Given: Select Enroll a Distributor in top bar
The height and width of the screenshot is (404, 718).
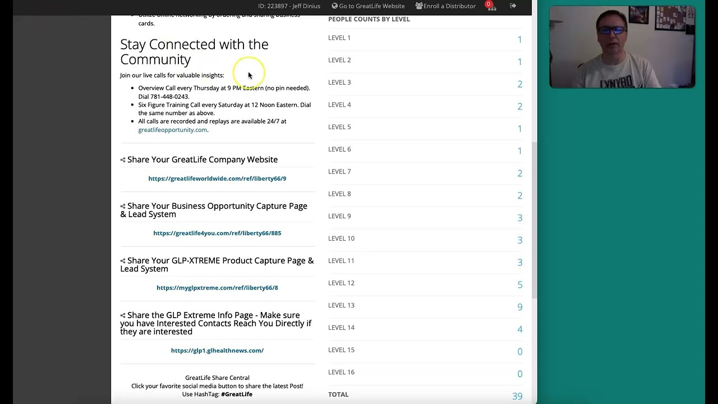Looking at the screenshot, I should coord(449,6).
